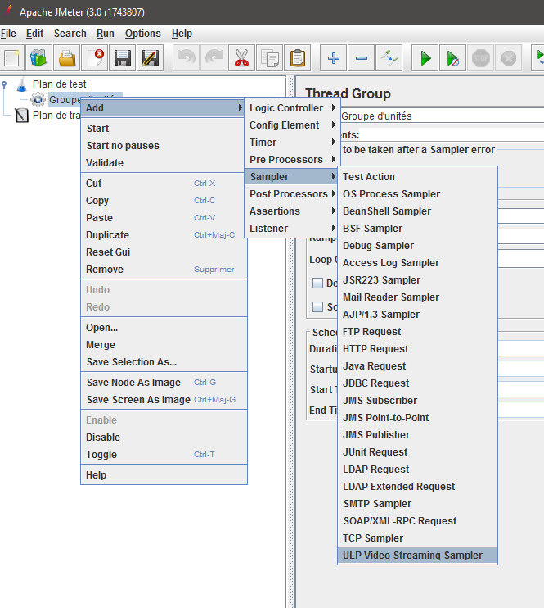
Task: Click the Paste clipboard icon
Action: [298, 58]
